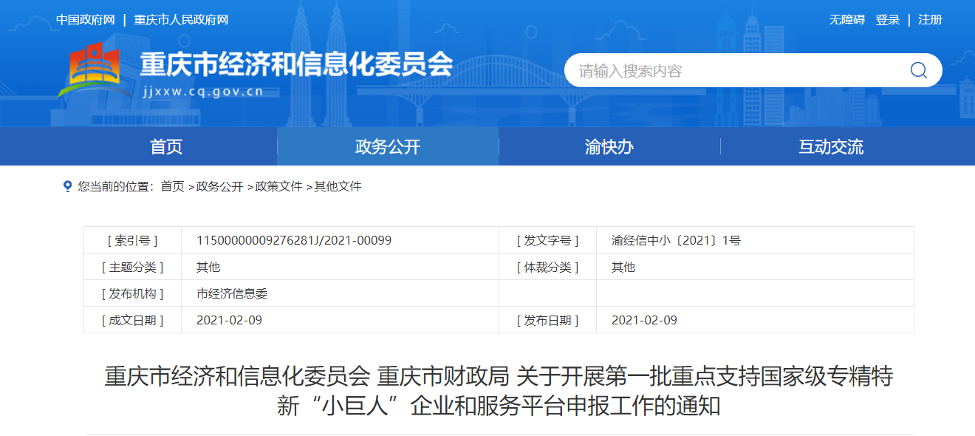Visit the 重庆市人民政府网 link
The width and height of the screenshot is (975, 436).
point(181,20)
